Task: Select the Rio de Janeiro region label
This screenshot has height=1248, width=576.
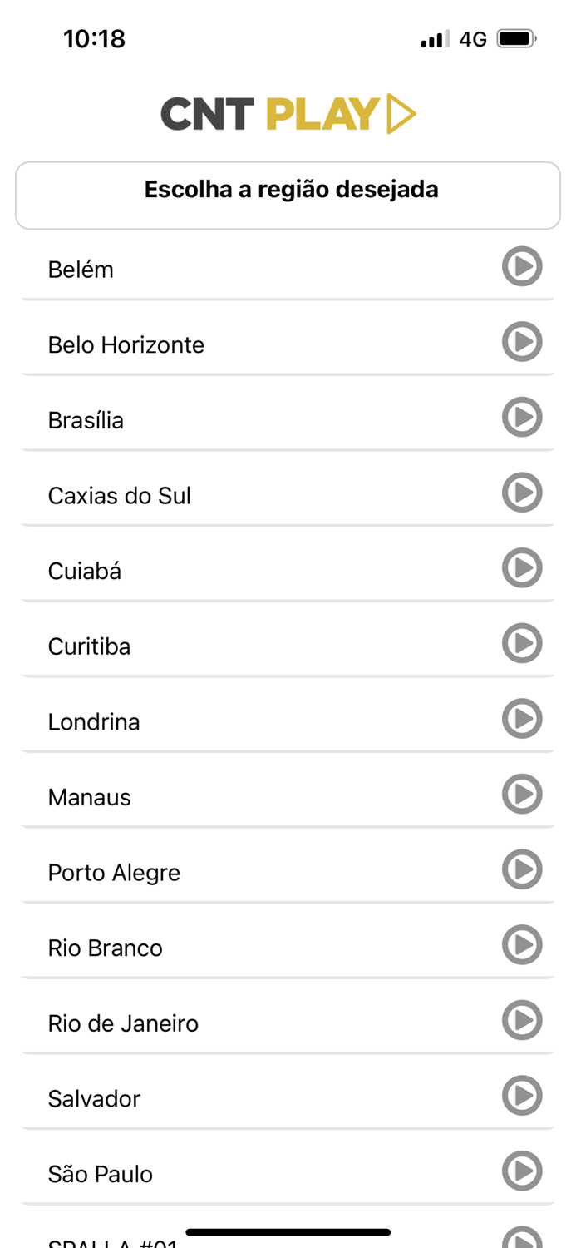Action: [123, 1023]
